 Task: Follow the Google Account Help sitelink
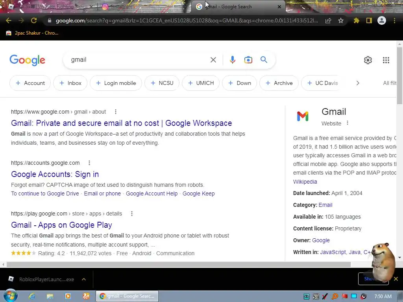(x=152, y=193)
